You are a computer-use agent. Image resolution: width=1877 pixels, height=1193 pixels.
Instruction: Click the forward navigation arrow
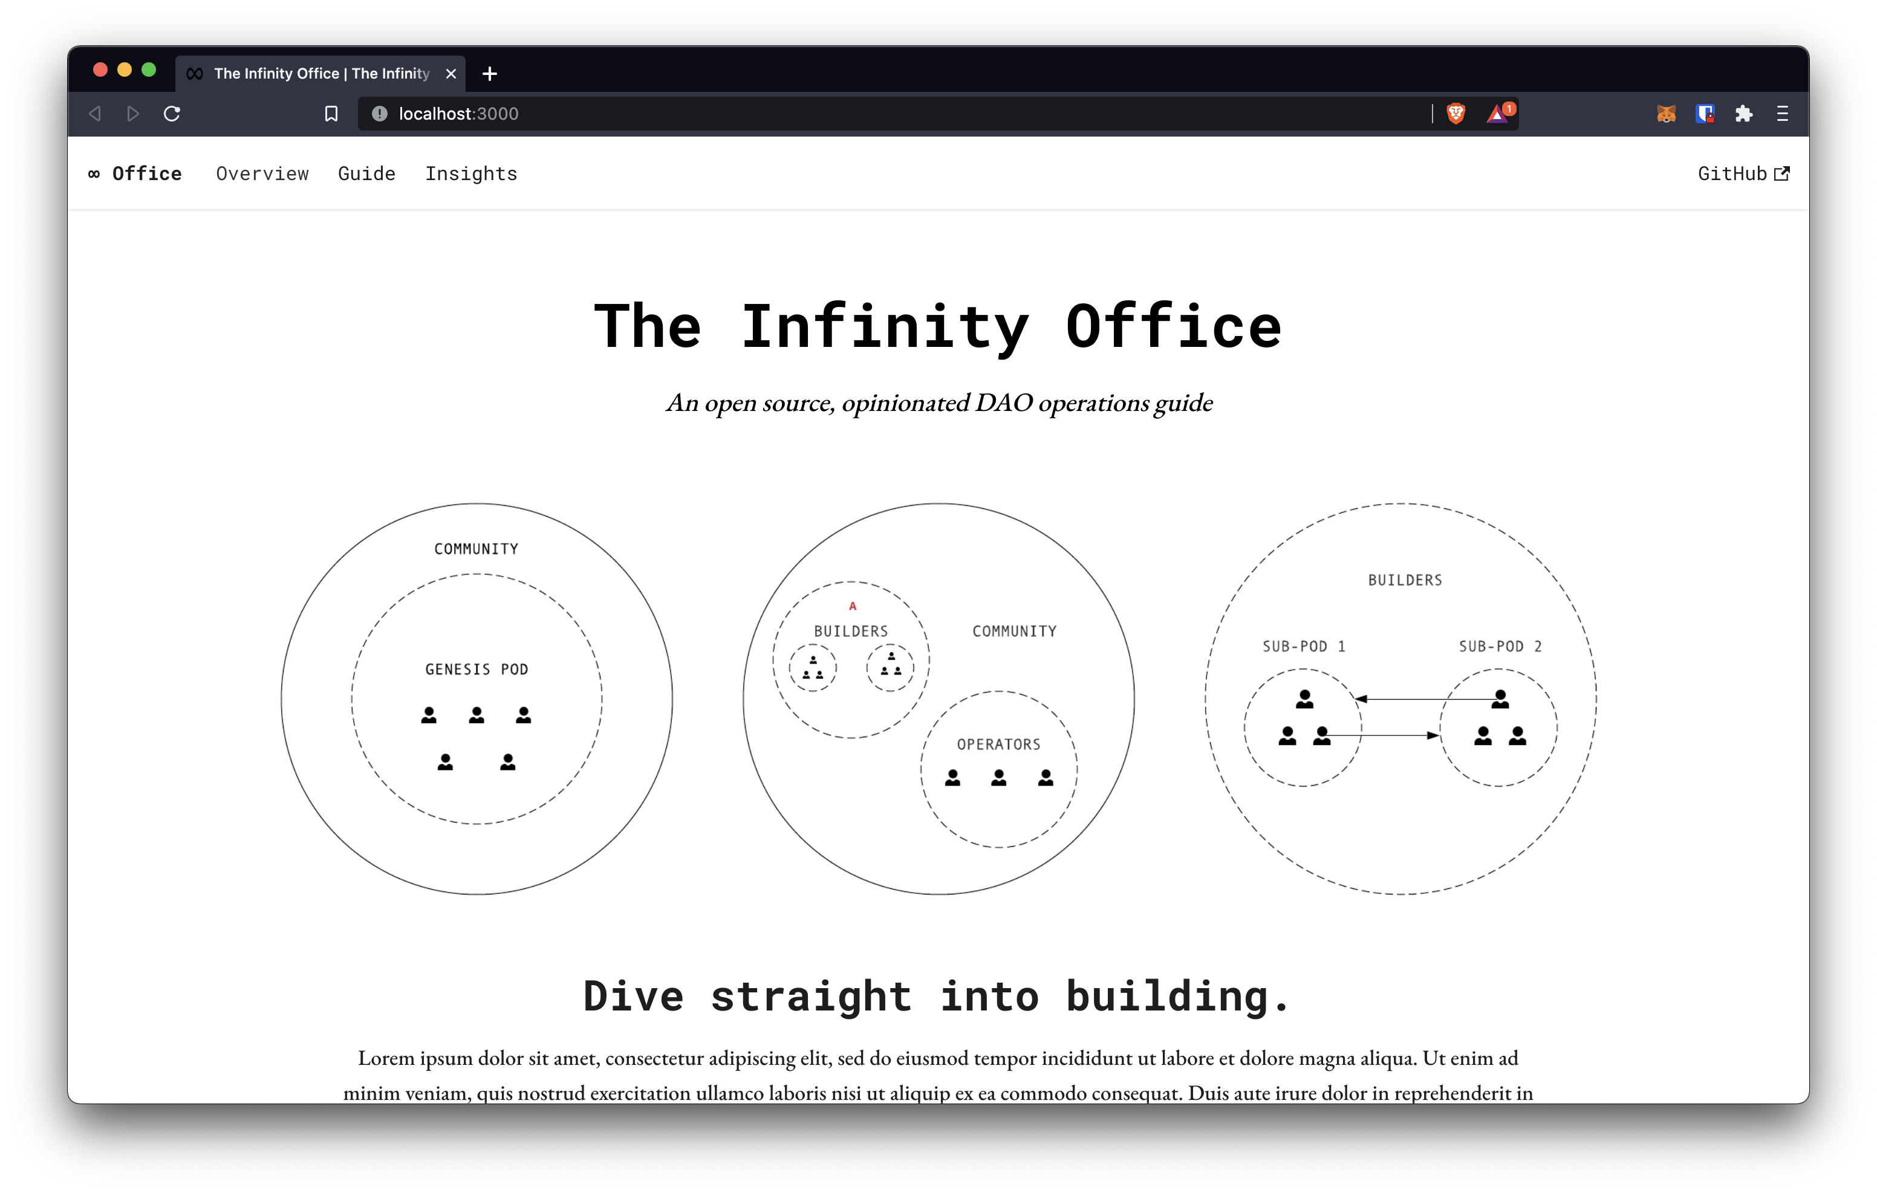click(x=133, y=114)
